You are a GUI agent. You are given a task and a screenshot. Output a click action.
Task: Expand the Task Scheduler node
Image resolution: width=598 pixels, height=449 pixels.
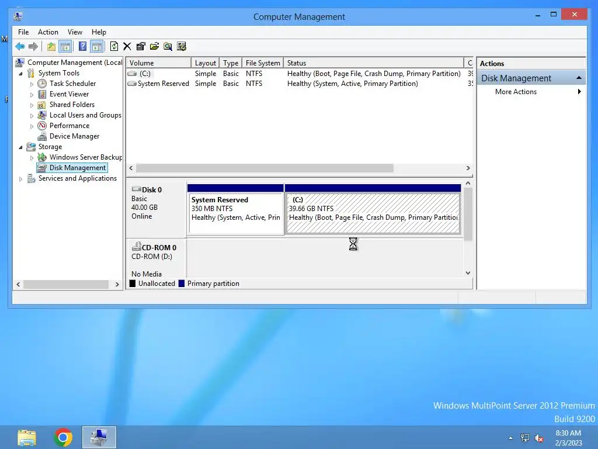32,84
